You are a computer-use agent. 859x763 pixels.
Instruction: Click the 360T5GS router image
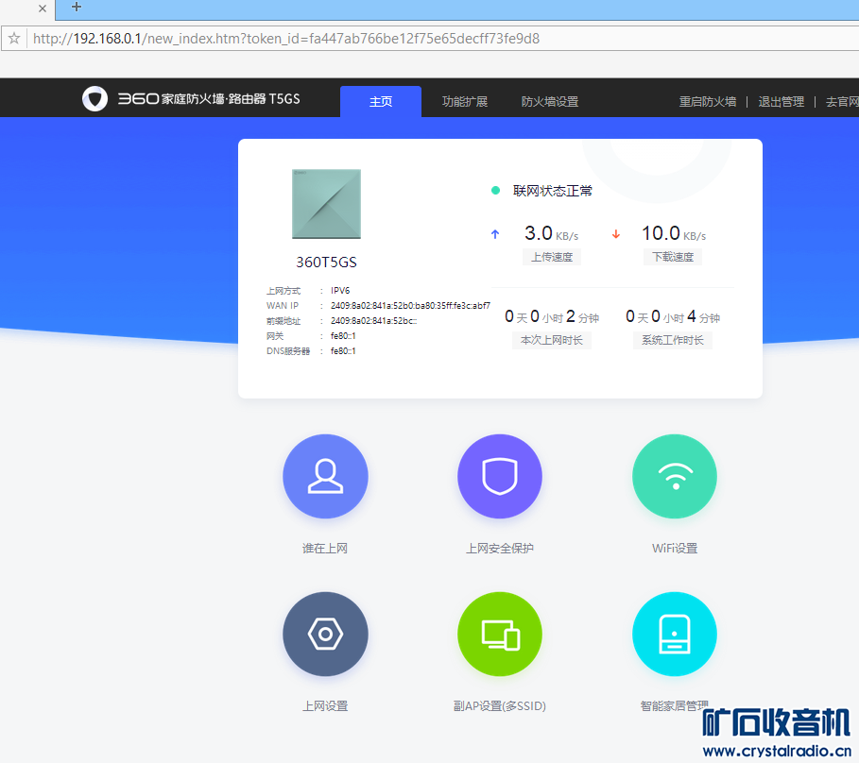click(x=327, y=204)
